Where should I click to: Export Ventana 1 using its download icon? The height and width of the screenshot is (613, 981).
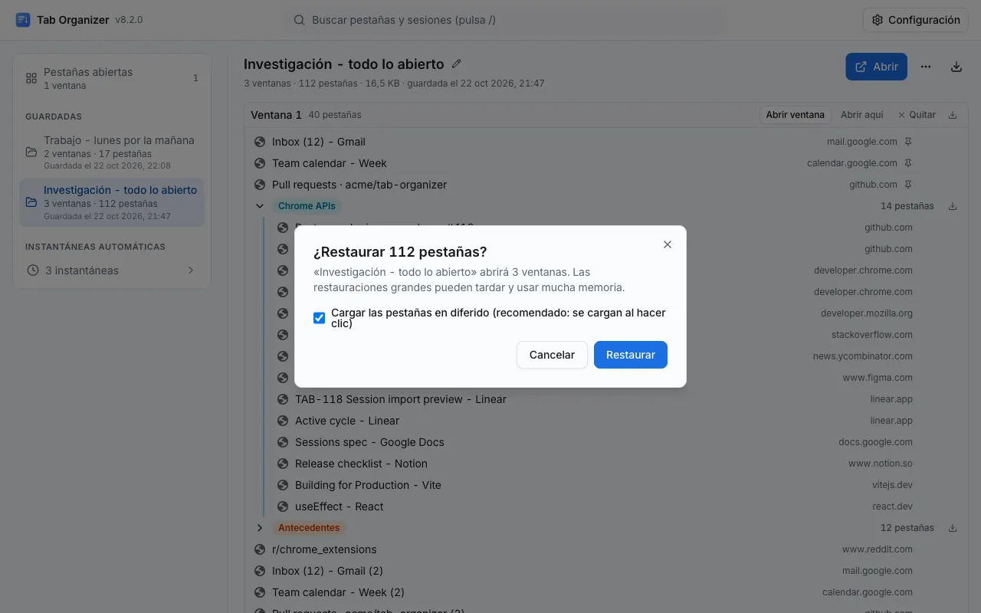click(953, 115)
